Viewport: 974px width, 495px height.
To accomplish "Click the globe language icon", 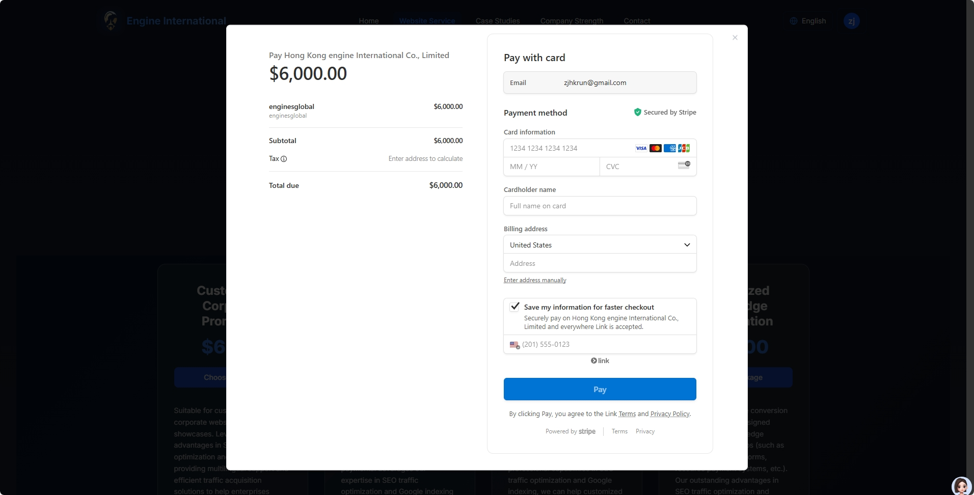I will (794, 21).
